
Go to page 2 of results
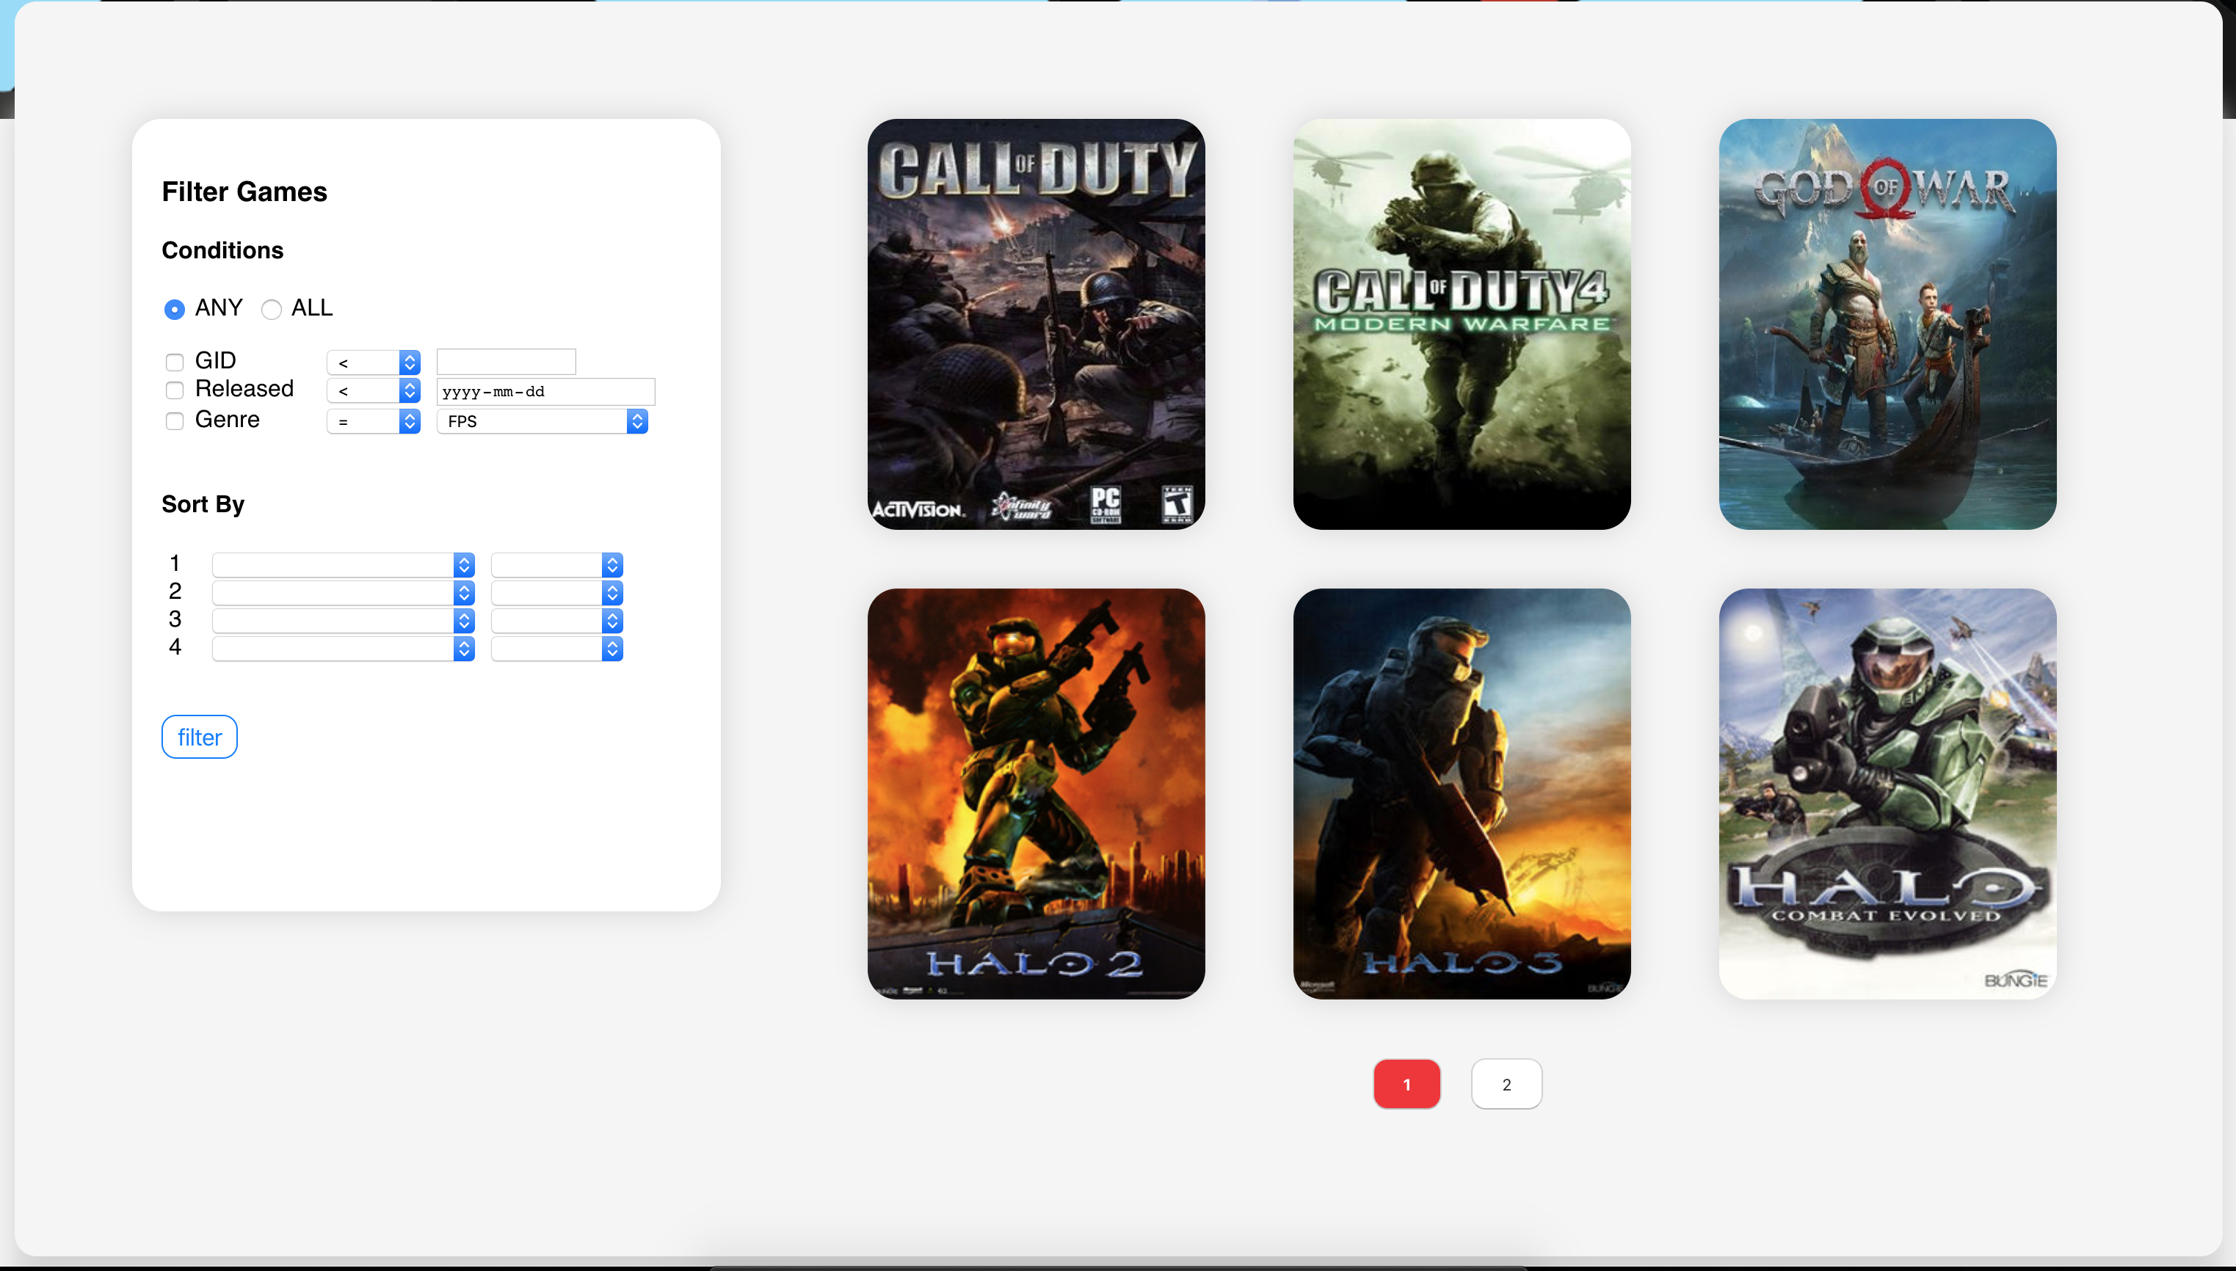click(x=1506, y=1084)
